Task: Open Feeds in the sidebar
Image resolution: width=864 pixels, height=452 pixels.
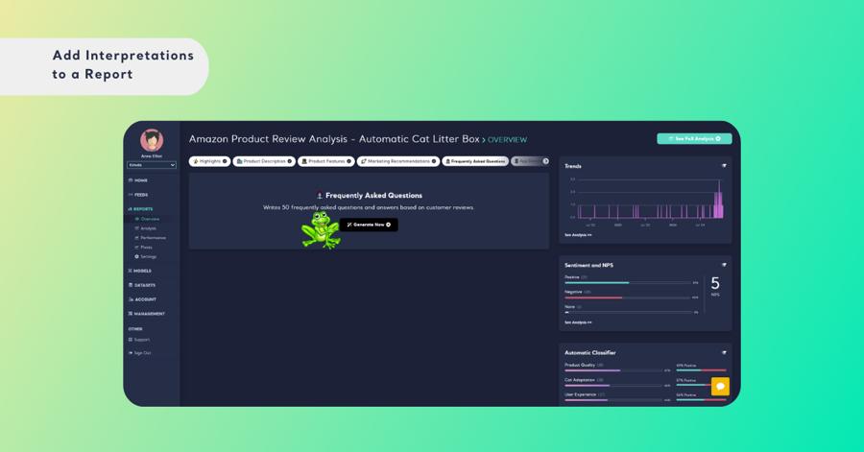Action: coord(137,195)
